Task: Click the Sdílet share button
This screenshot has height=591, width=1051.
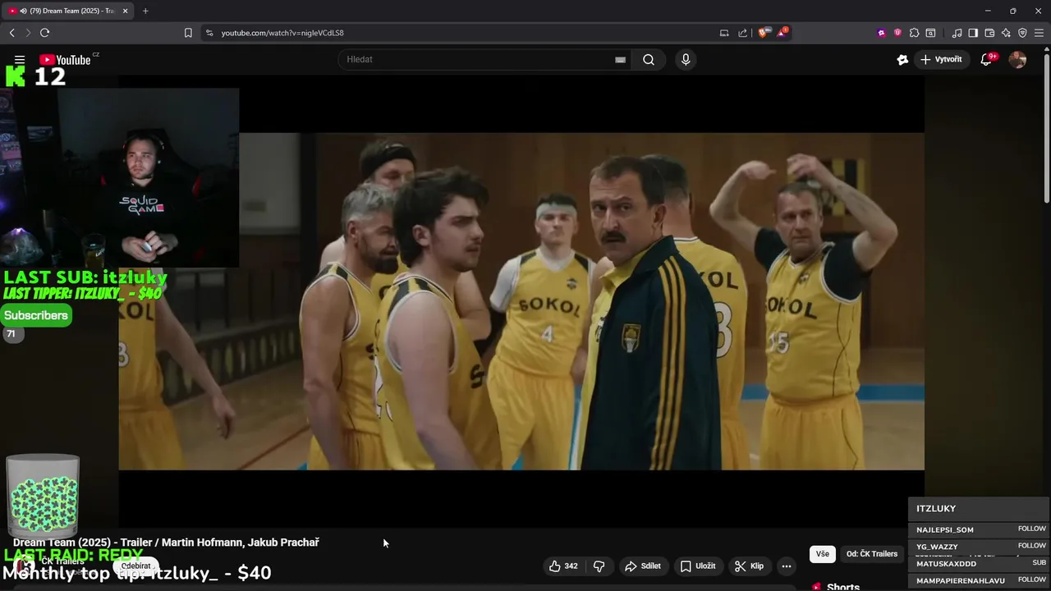Action: (643, 566)
